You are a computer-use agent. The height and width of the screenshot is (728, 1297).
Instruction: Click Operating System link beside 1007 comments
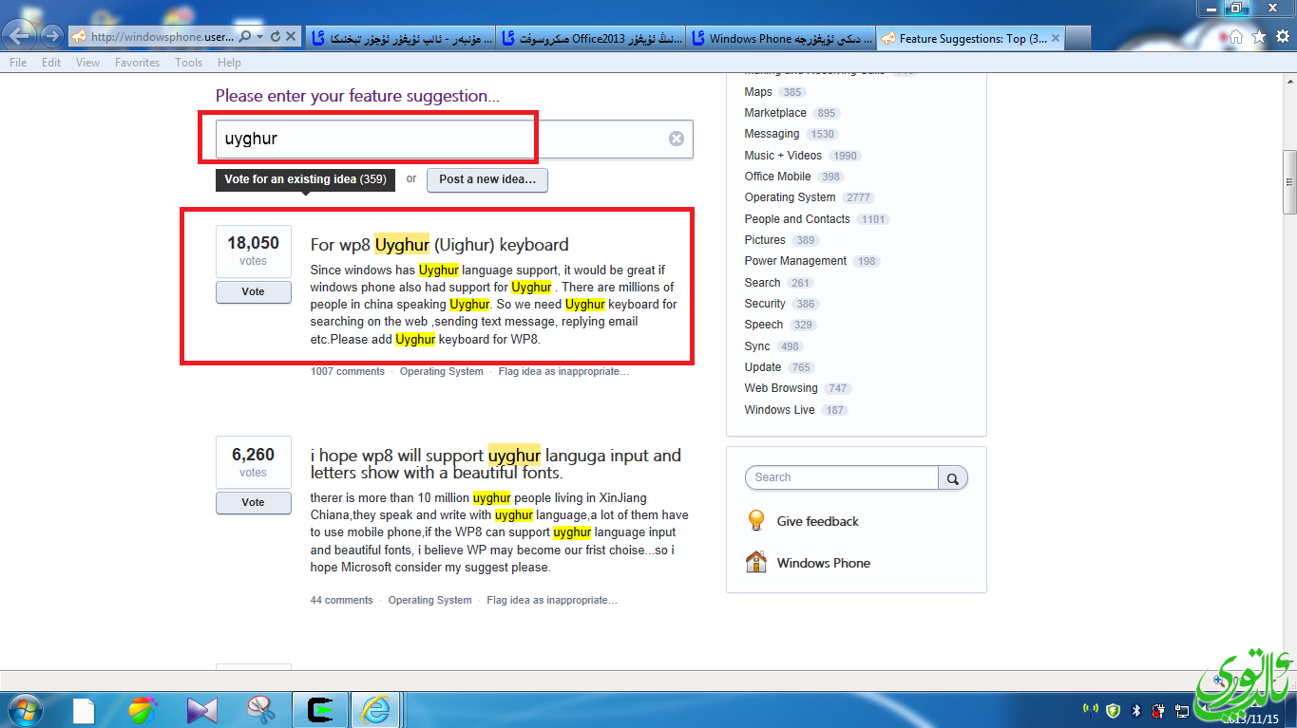pos(441,372)
